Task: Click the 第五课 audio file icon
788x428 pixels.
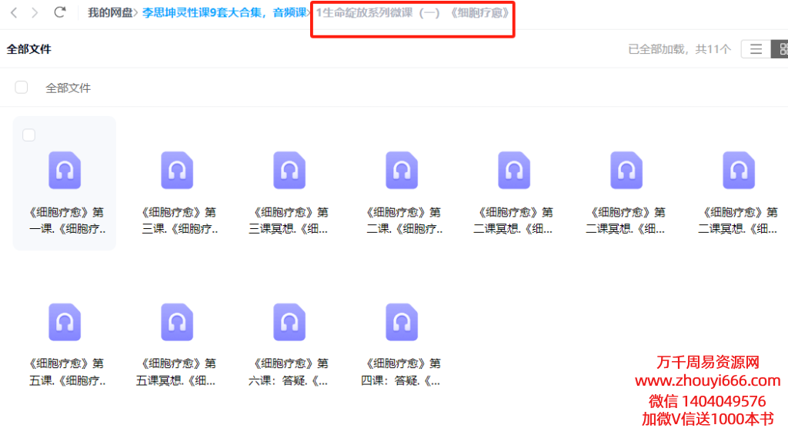Action: click(65, 322)
